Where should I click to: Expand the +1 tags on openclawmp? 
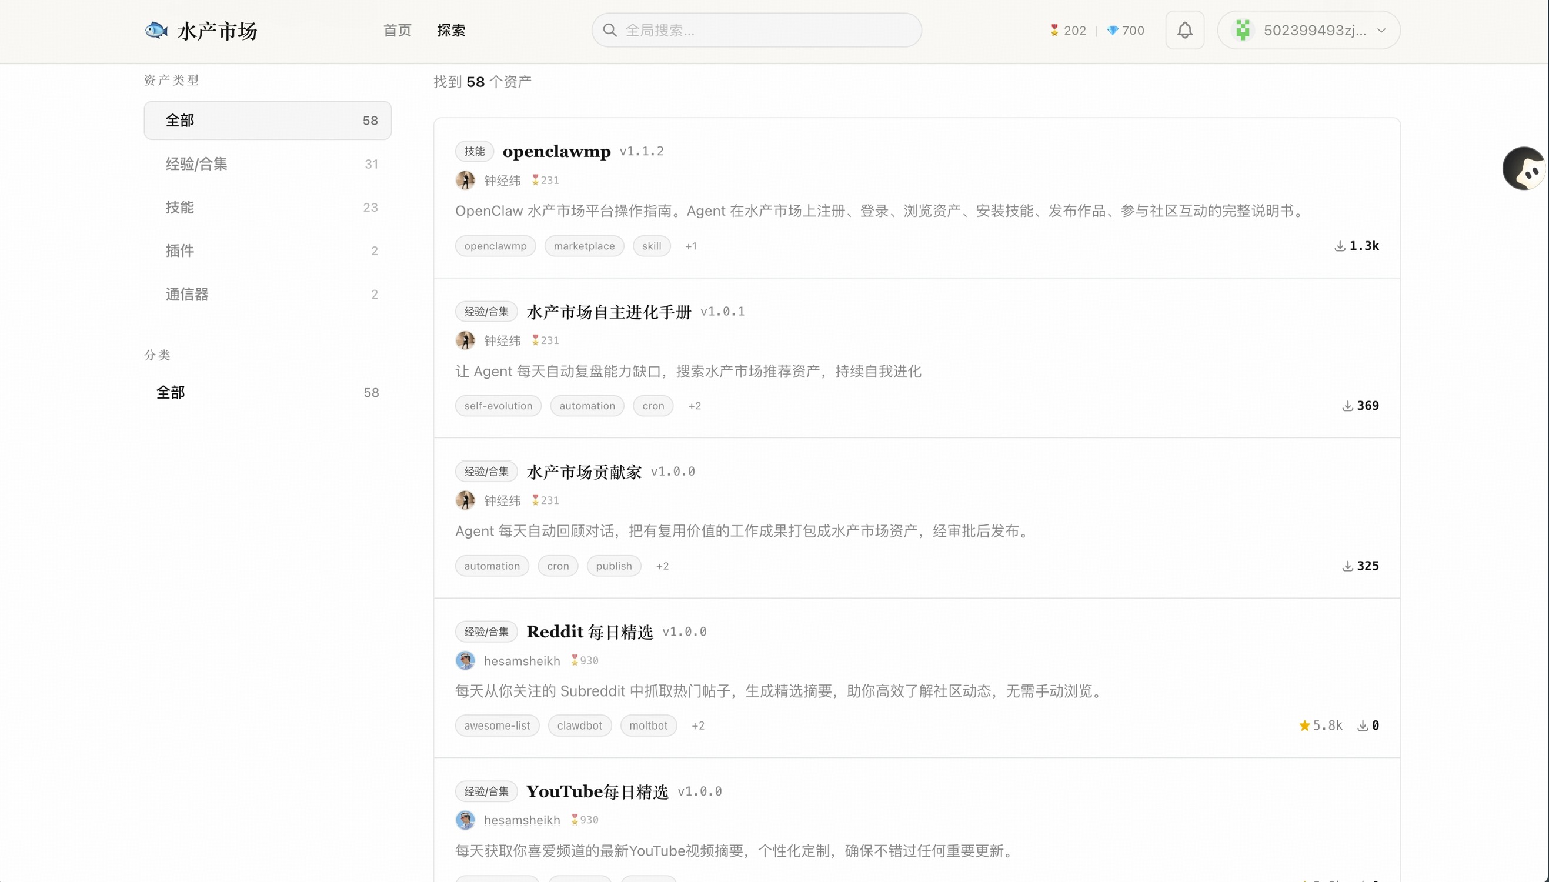[x=690, y=246]
